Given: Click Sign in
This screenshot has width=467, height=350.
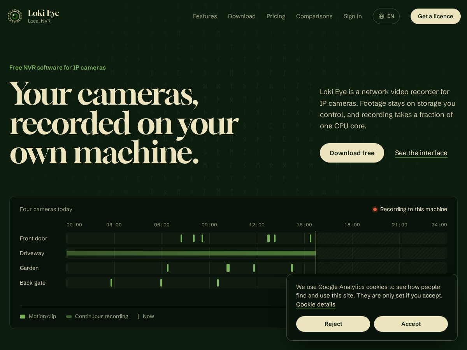Looking at the screenshot, I should pos(353,16).
